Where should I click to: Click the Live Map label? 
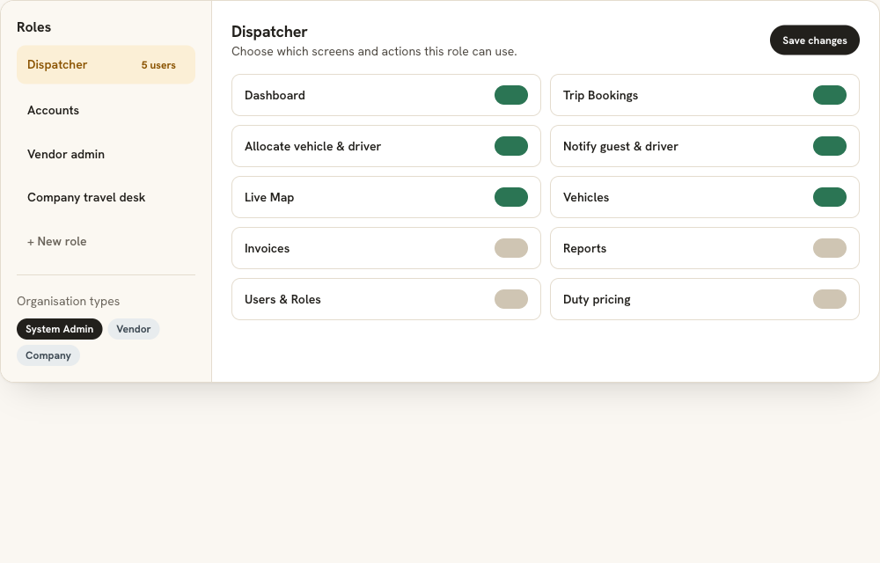point(269,197)
